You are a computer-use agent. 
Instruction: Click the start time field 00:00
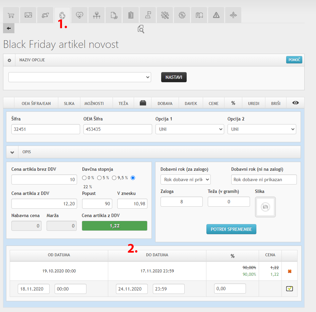tap(70, 289)
